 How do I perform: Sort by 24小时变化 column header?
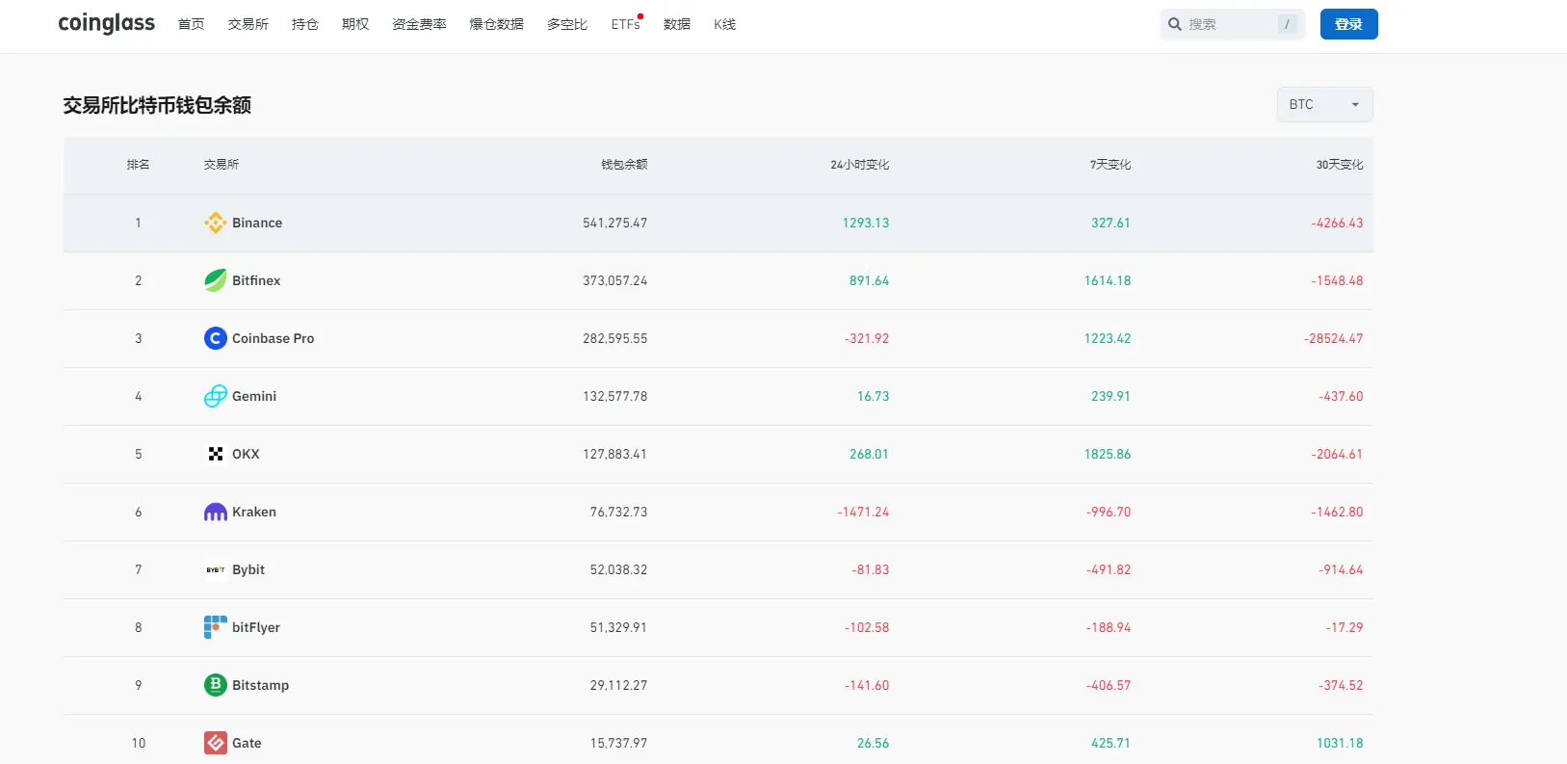pos(860,165)
